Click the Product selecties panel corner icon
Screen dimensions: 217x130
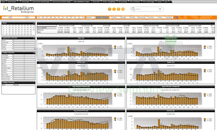(x=34, y=53)
